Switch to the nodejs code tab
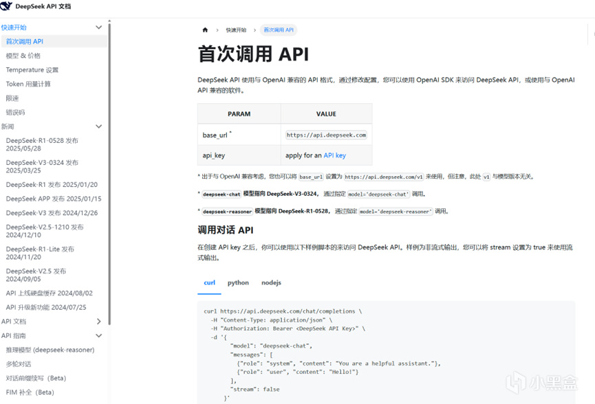 (271, 282)
